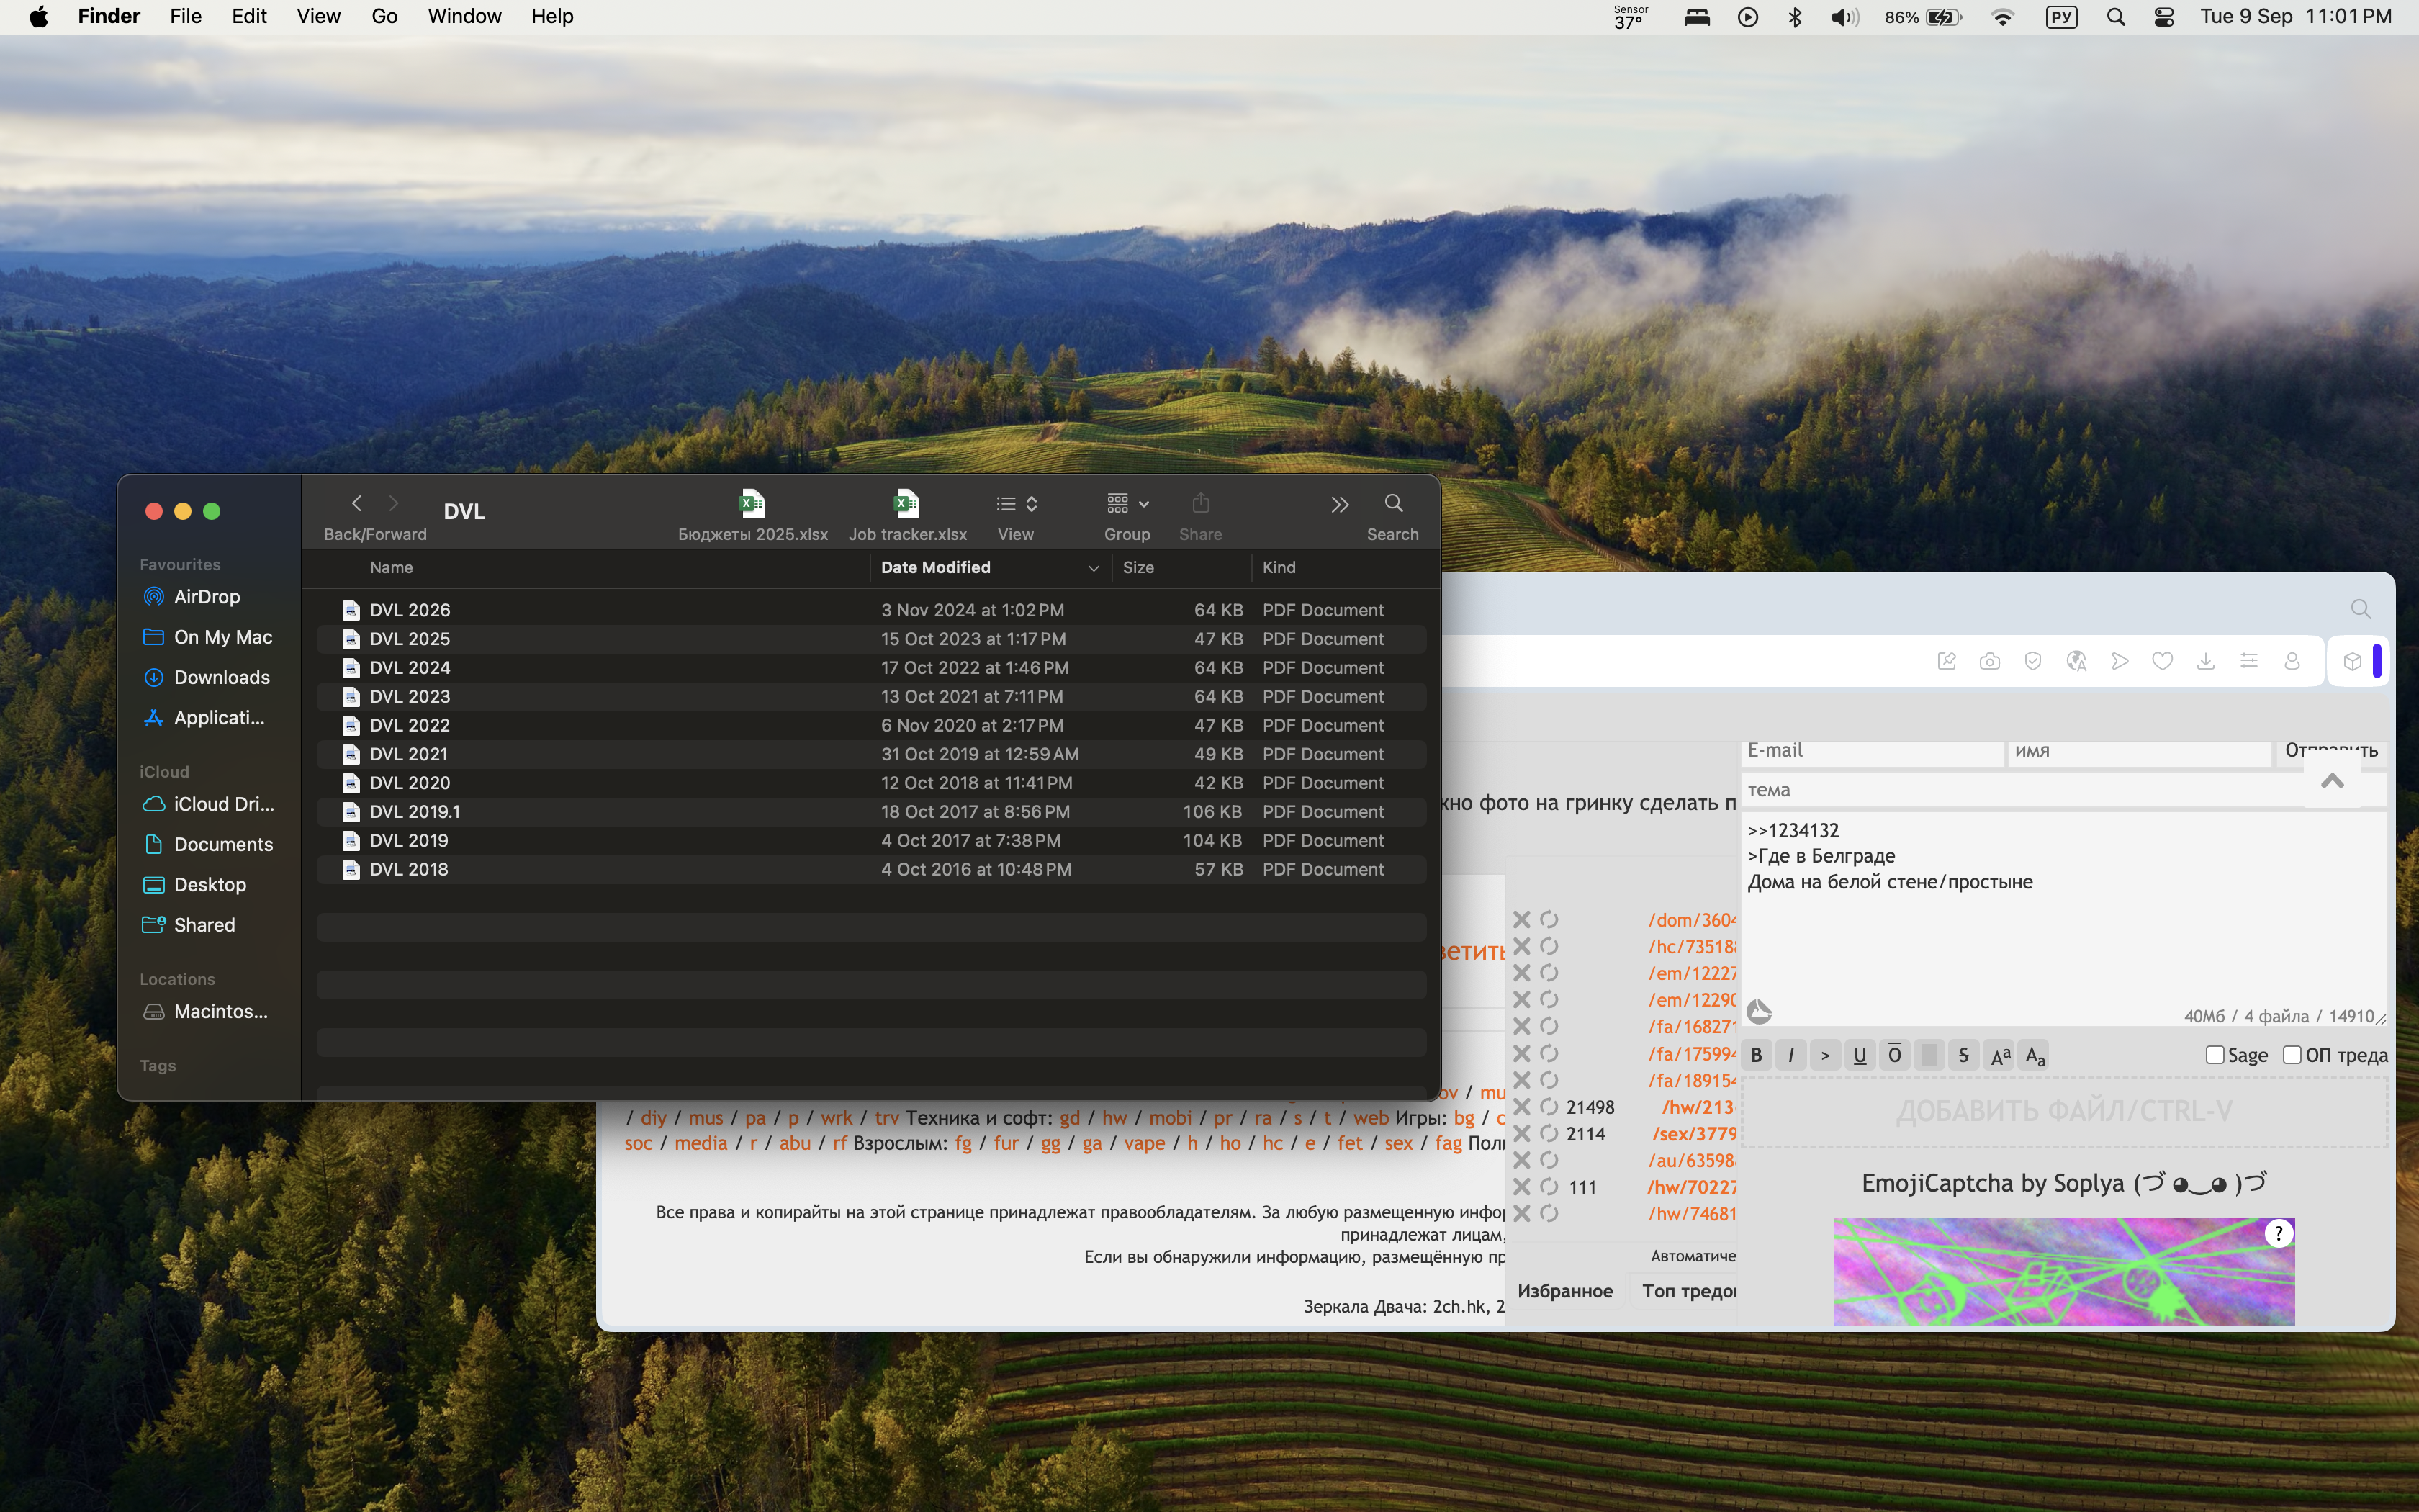Viewport: 2419px width, 1512px height.
Task: Switch to Топ тредов tab
Action: (1688, 1291)
